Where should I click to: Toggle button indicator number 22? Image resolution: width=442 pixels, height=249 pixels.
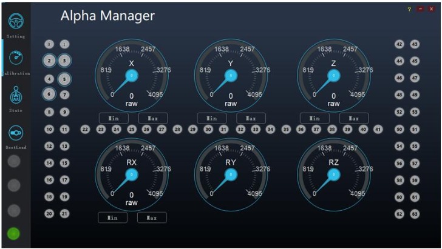pyautogui.click(x=86, y=129)
